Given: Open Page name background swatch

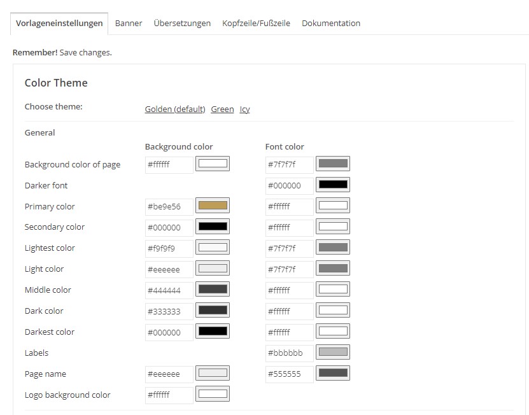Looking at the screenshot, I should click(213, 373).
